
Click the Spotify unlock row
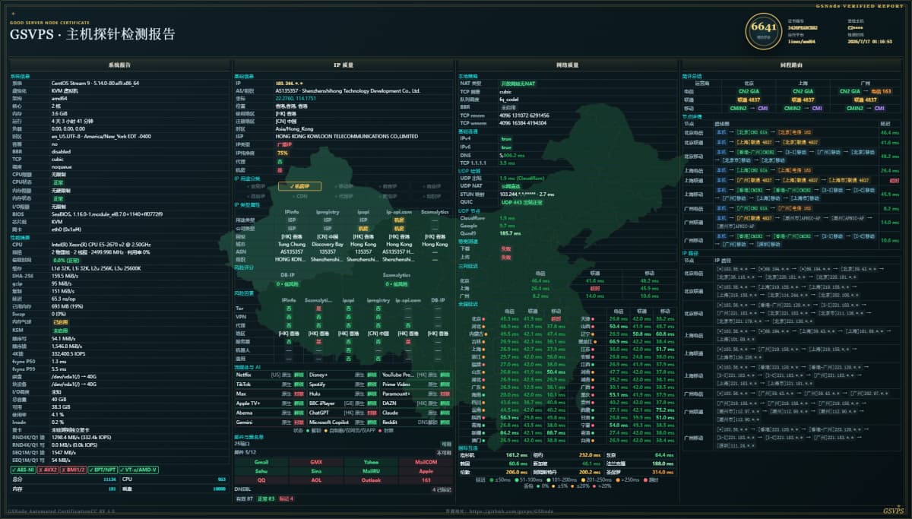point(343,384)
